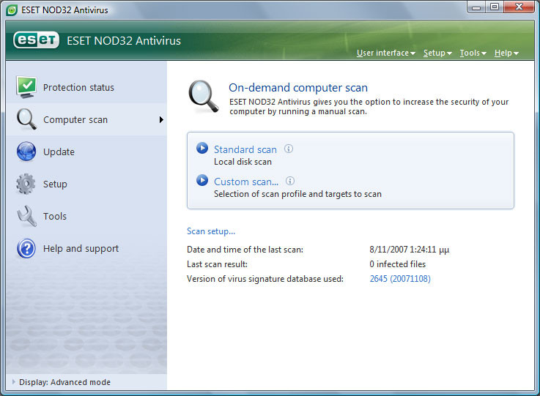
Task: Start the Standard scan
Action: coord(245,149)
